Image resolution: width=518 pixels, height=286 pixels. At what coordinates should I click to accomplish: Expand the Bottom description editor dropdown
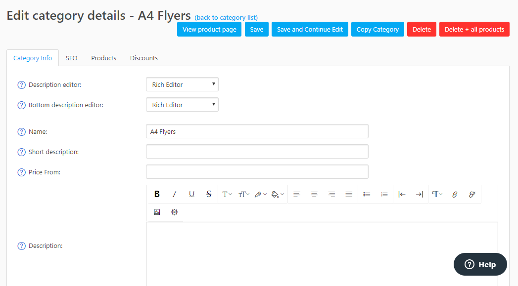click(182, 105)
